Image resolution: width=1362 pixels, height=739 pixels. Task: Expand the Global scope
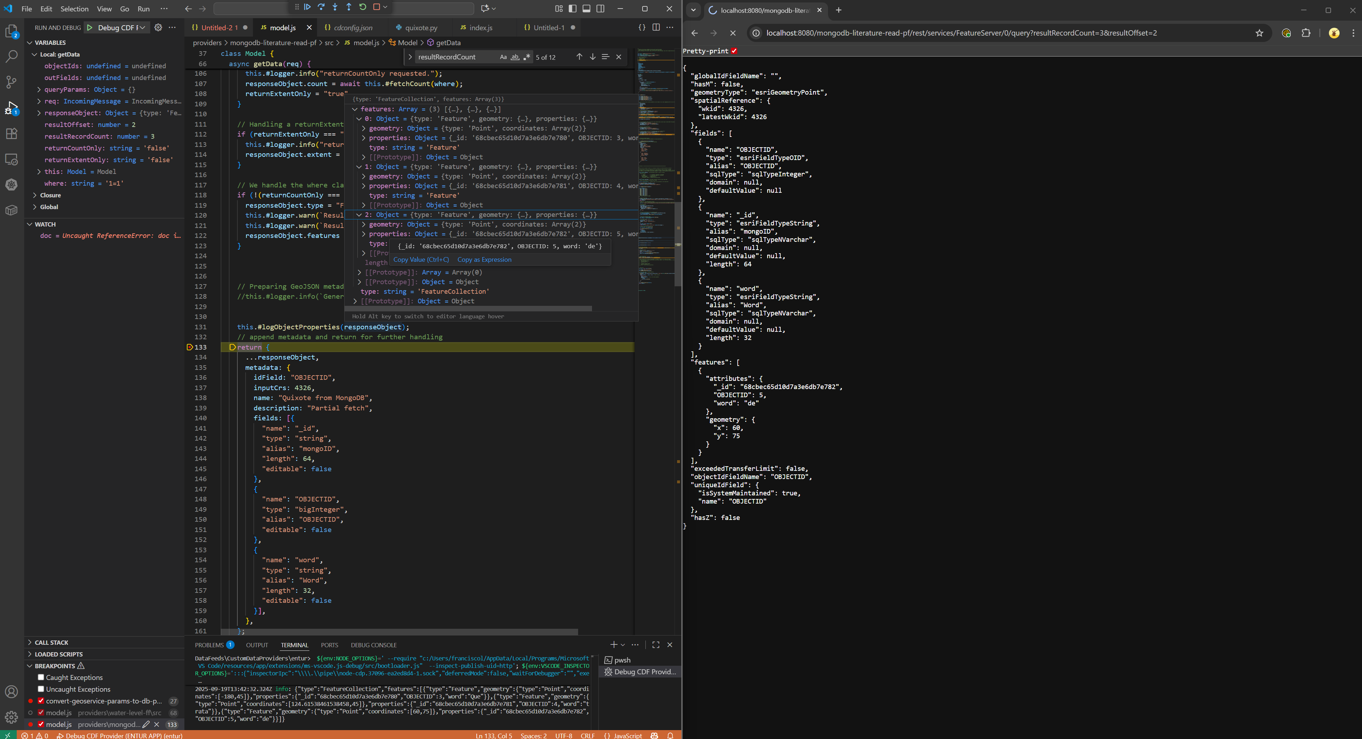[35, 207]
